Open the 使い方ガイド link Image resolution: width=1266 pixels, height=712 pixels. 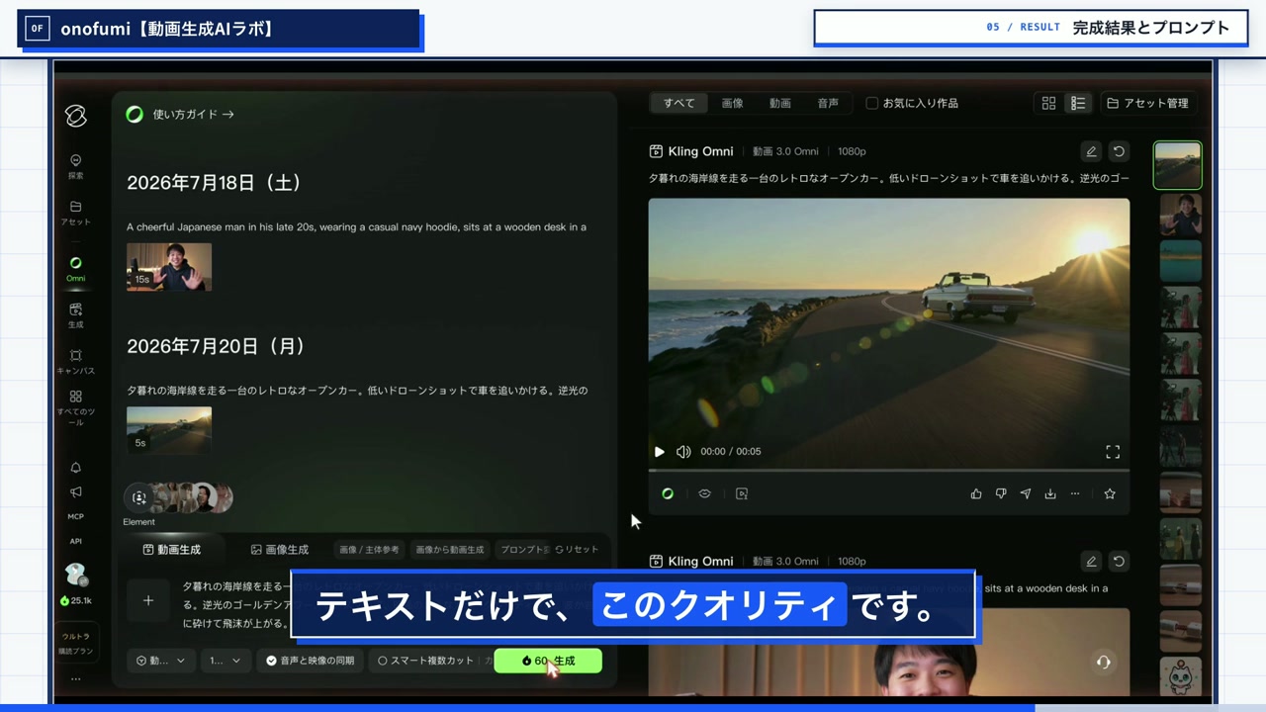tap(181, 114)
